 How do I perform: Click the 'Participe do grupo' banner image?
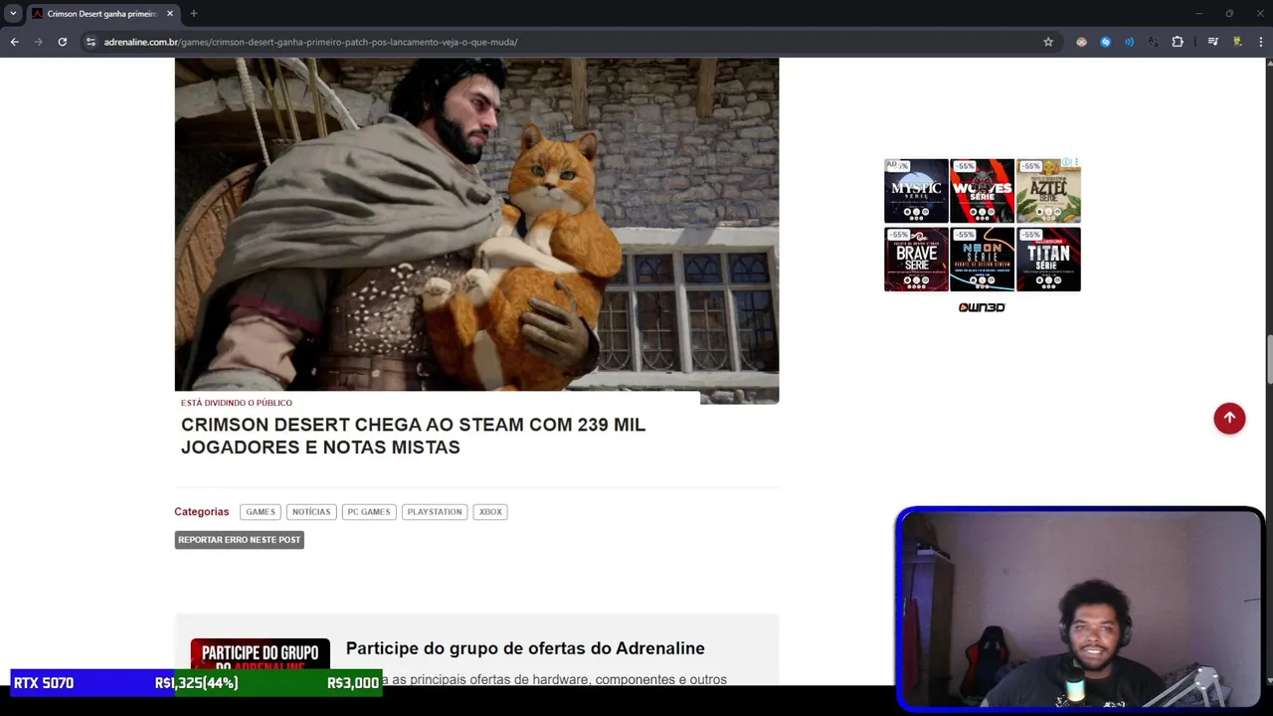pos(261,655)
